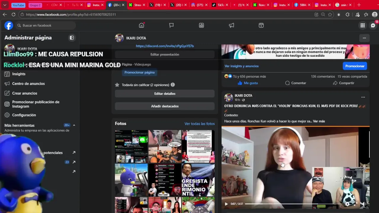Open browser extensions puzzle icon

point(348,14)
